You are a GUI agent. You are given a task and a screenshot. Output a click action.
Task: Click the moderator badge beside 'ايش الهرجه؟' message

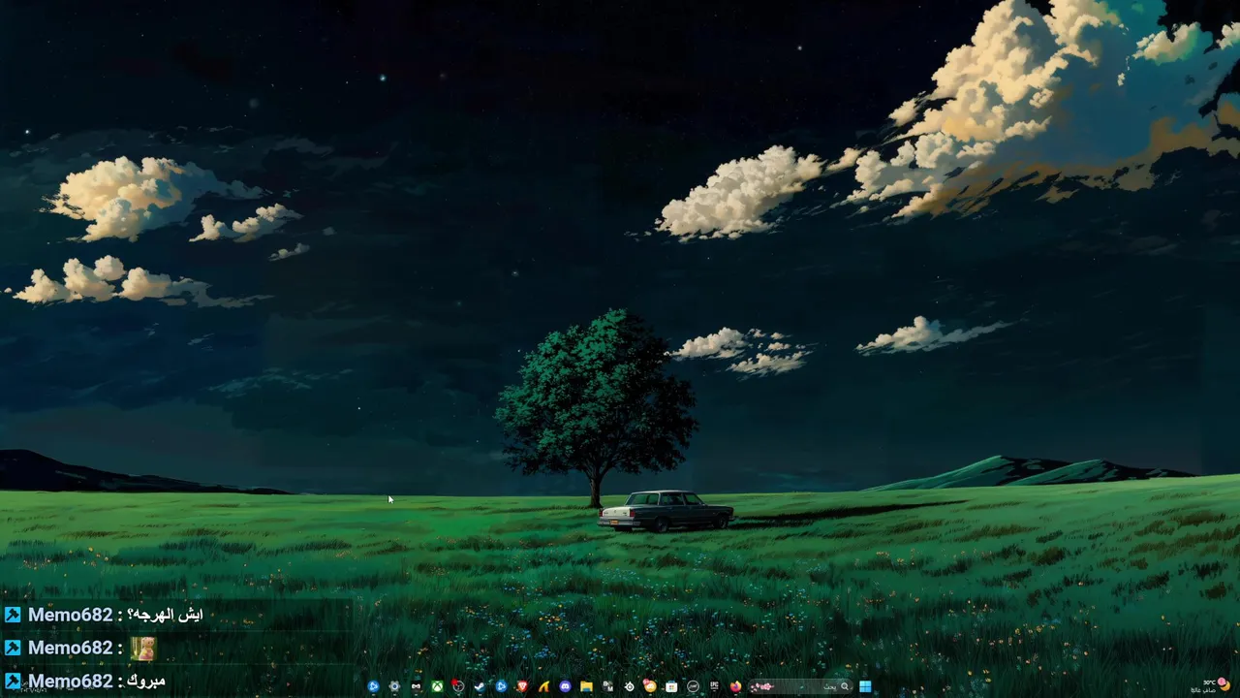13,615
